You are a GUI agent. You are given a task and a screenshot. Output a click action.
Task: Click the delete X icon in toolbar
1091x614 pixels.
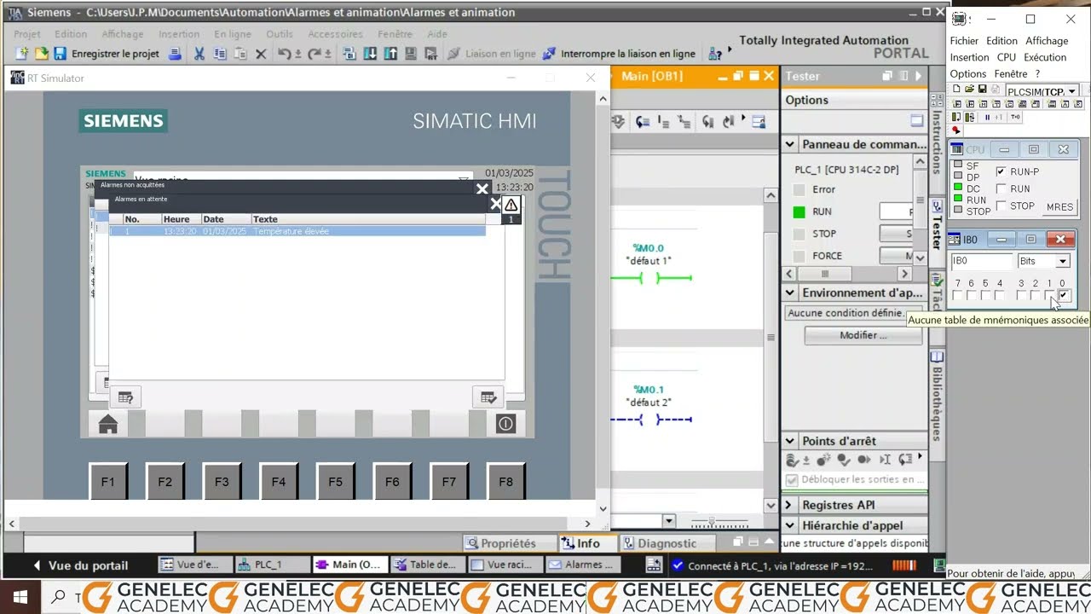(x=261, y=54)
